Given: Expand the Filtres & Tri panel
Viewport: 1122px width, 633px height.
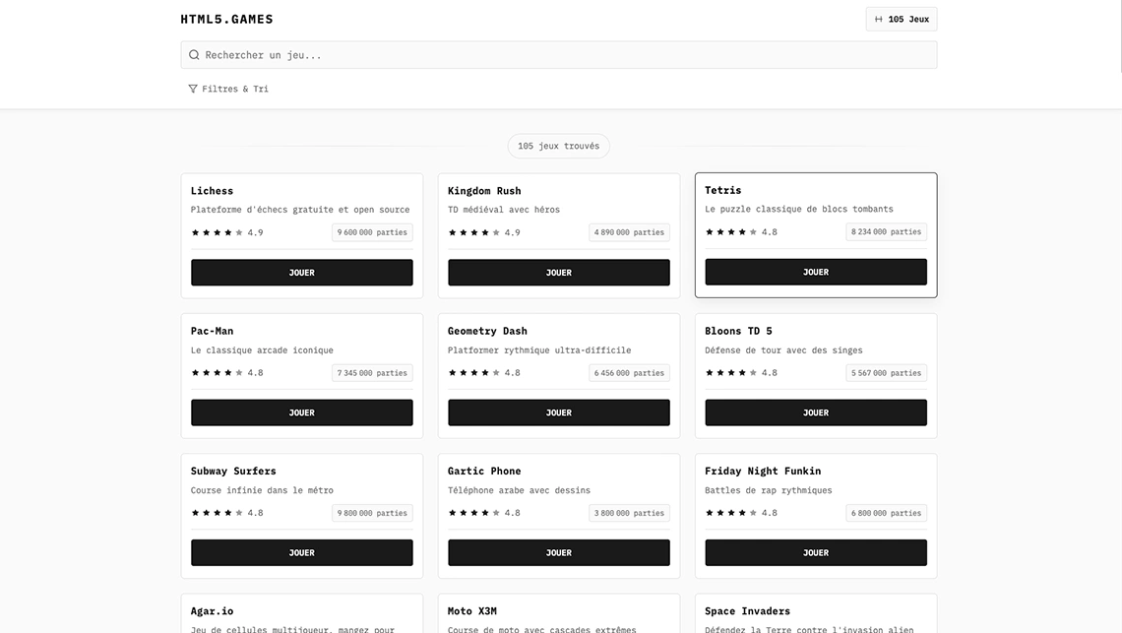Looking at the screenshot, I should (228, 89).
